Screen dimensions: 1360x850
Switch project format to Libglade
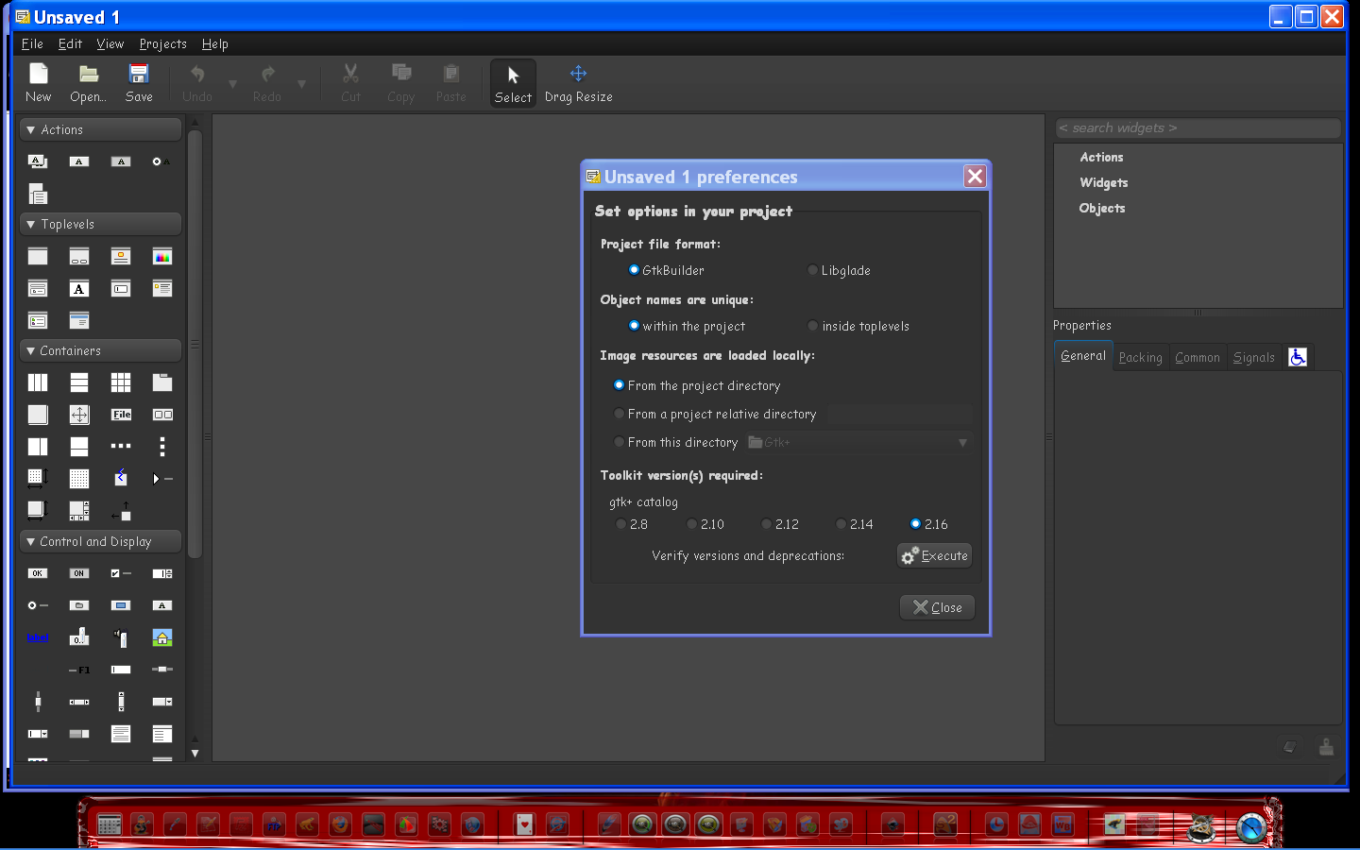click(839, 270)
